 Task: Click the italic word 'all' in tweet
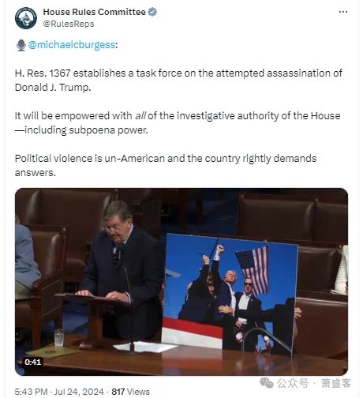[x=140, y=116]
